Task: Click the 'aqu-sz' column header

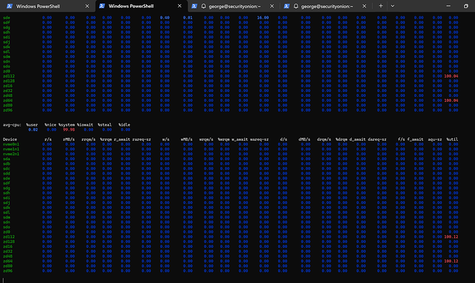Action: 435,139
